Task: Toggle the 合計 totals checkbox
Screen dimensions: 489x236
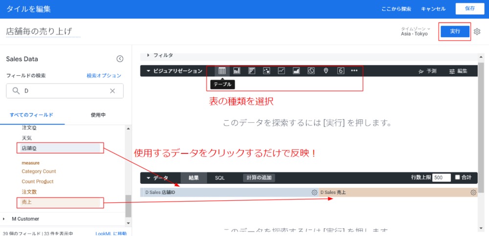Action: tap(458, 177)
